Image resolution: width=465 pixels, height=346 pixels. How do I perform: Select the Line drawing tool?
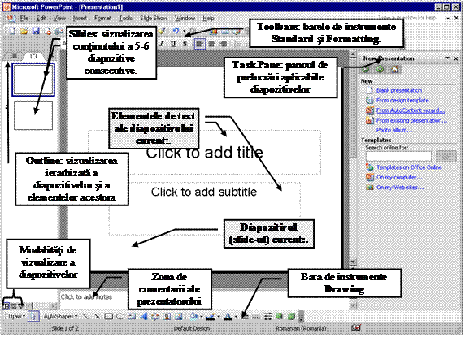(85, 317)
